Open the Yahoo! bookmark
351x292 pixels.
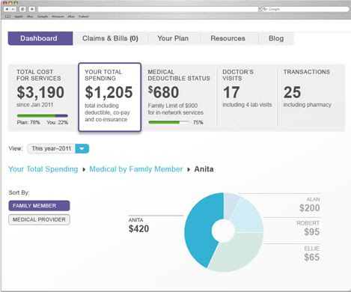pos(84,16)
